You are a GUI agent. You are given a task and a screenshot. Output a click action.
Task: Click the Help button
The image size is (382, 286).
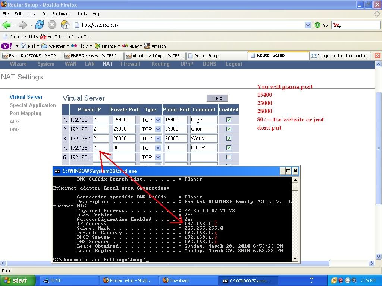click(217, 98)
